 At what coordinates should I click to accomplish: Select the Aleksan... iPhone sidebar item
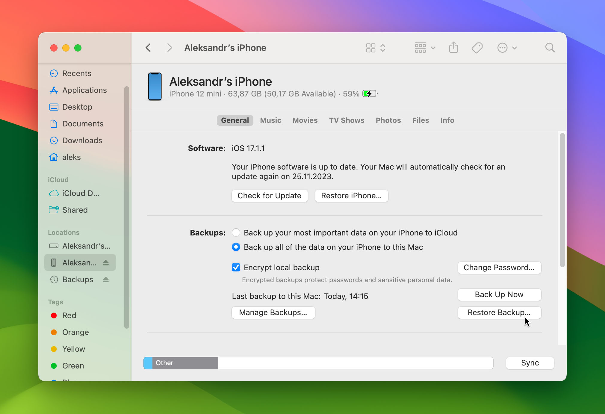point(79,263)
